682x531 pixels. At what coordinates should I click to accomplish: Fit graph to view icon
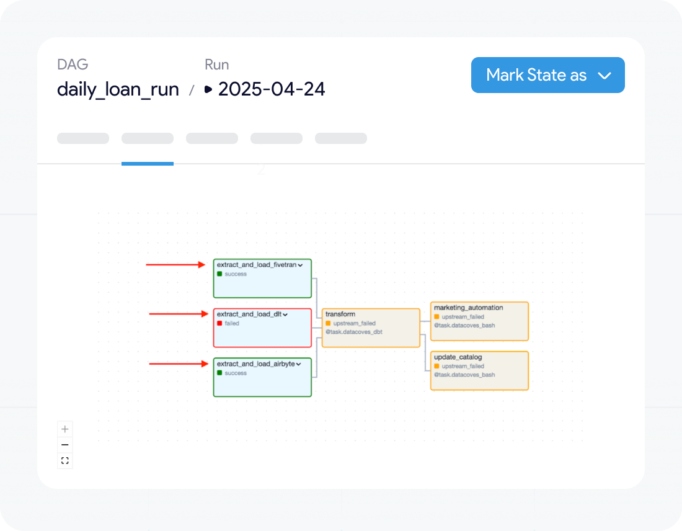point(65,460)
